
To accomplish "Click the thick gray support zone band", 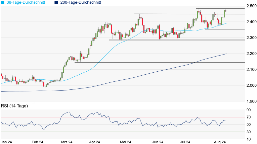I will coord(176,40).
